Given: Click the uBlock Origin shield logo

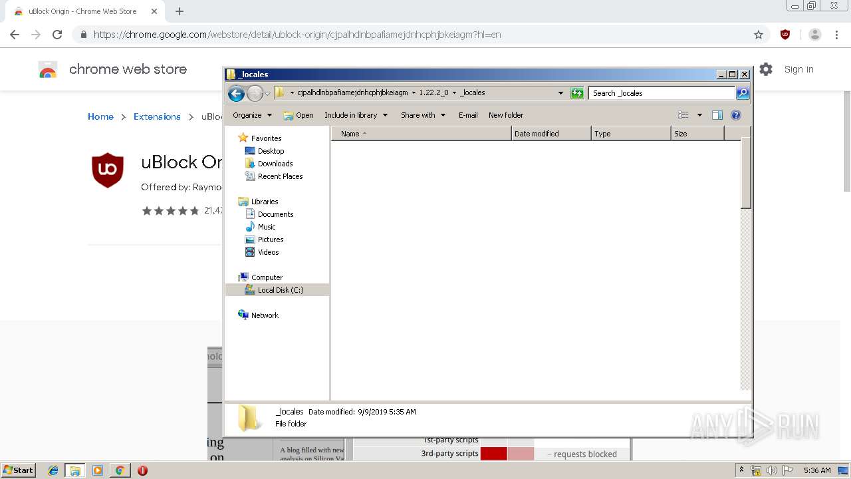Looking at the screenshot, I should (x=108, y=170).
